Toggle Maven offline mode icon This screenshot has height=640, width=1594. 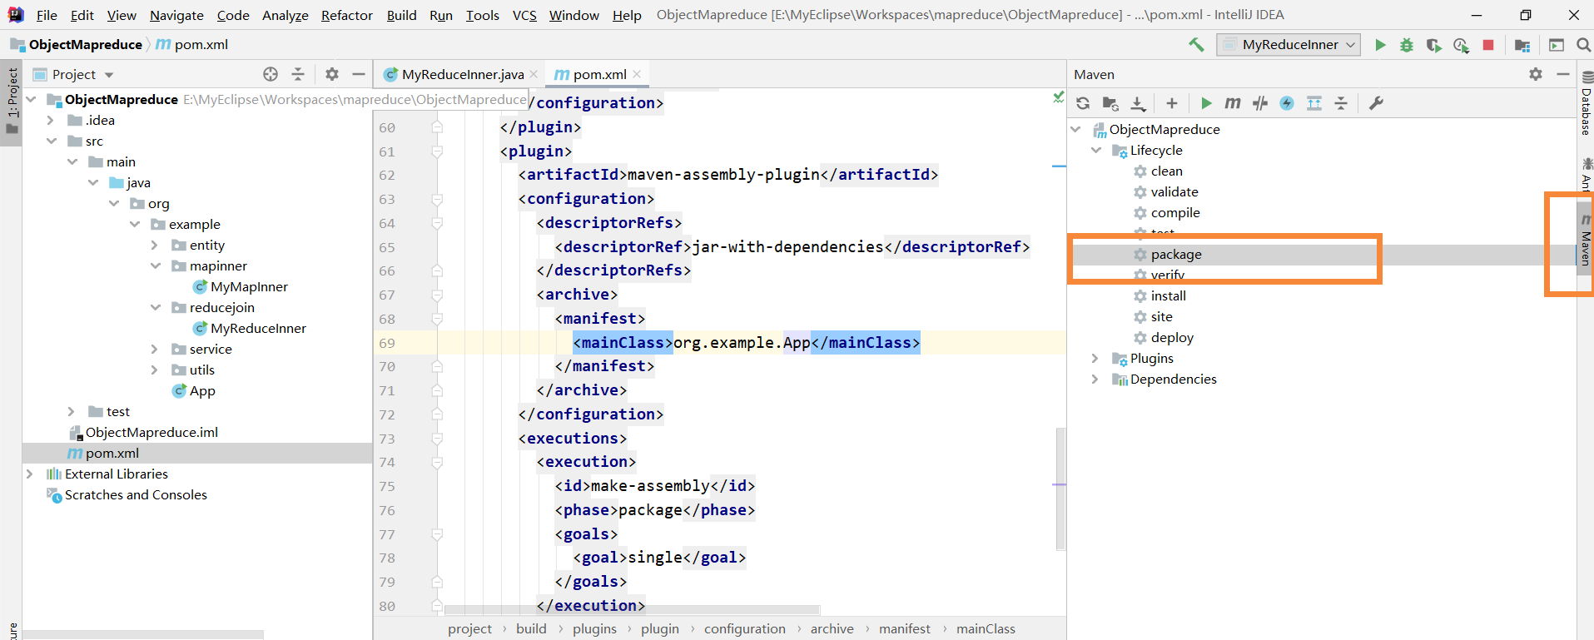[1260, 103]
